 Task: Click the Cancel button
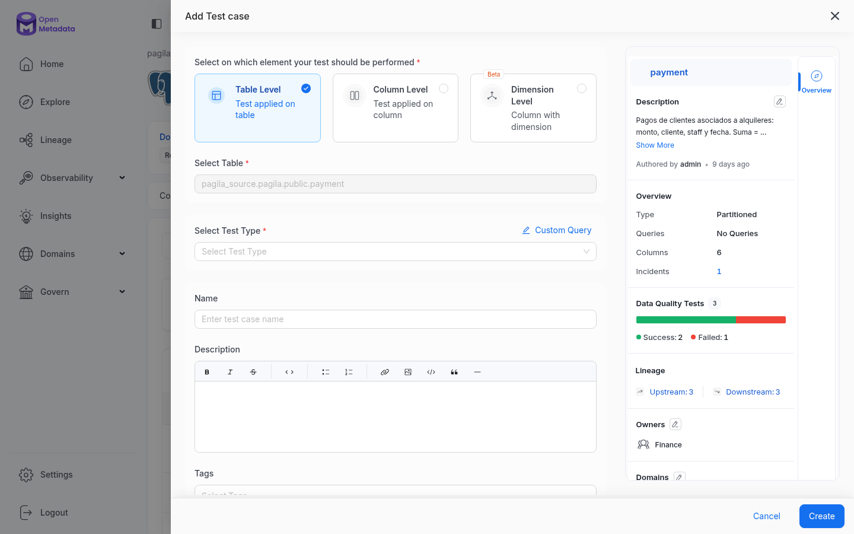[767, 516]
